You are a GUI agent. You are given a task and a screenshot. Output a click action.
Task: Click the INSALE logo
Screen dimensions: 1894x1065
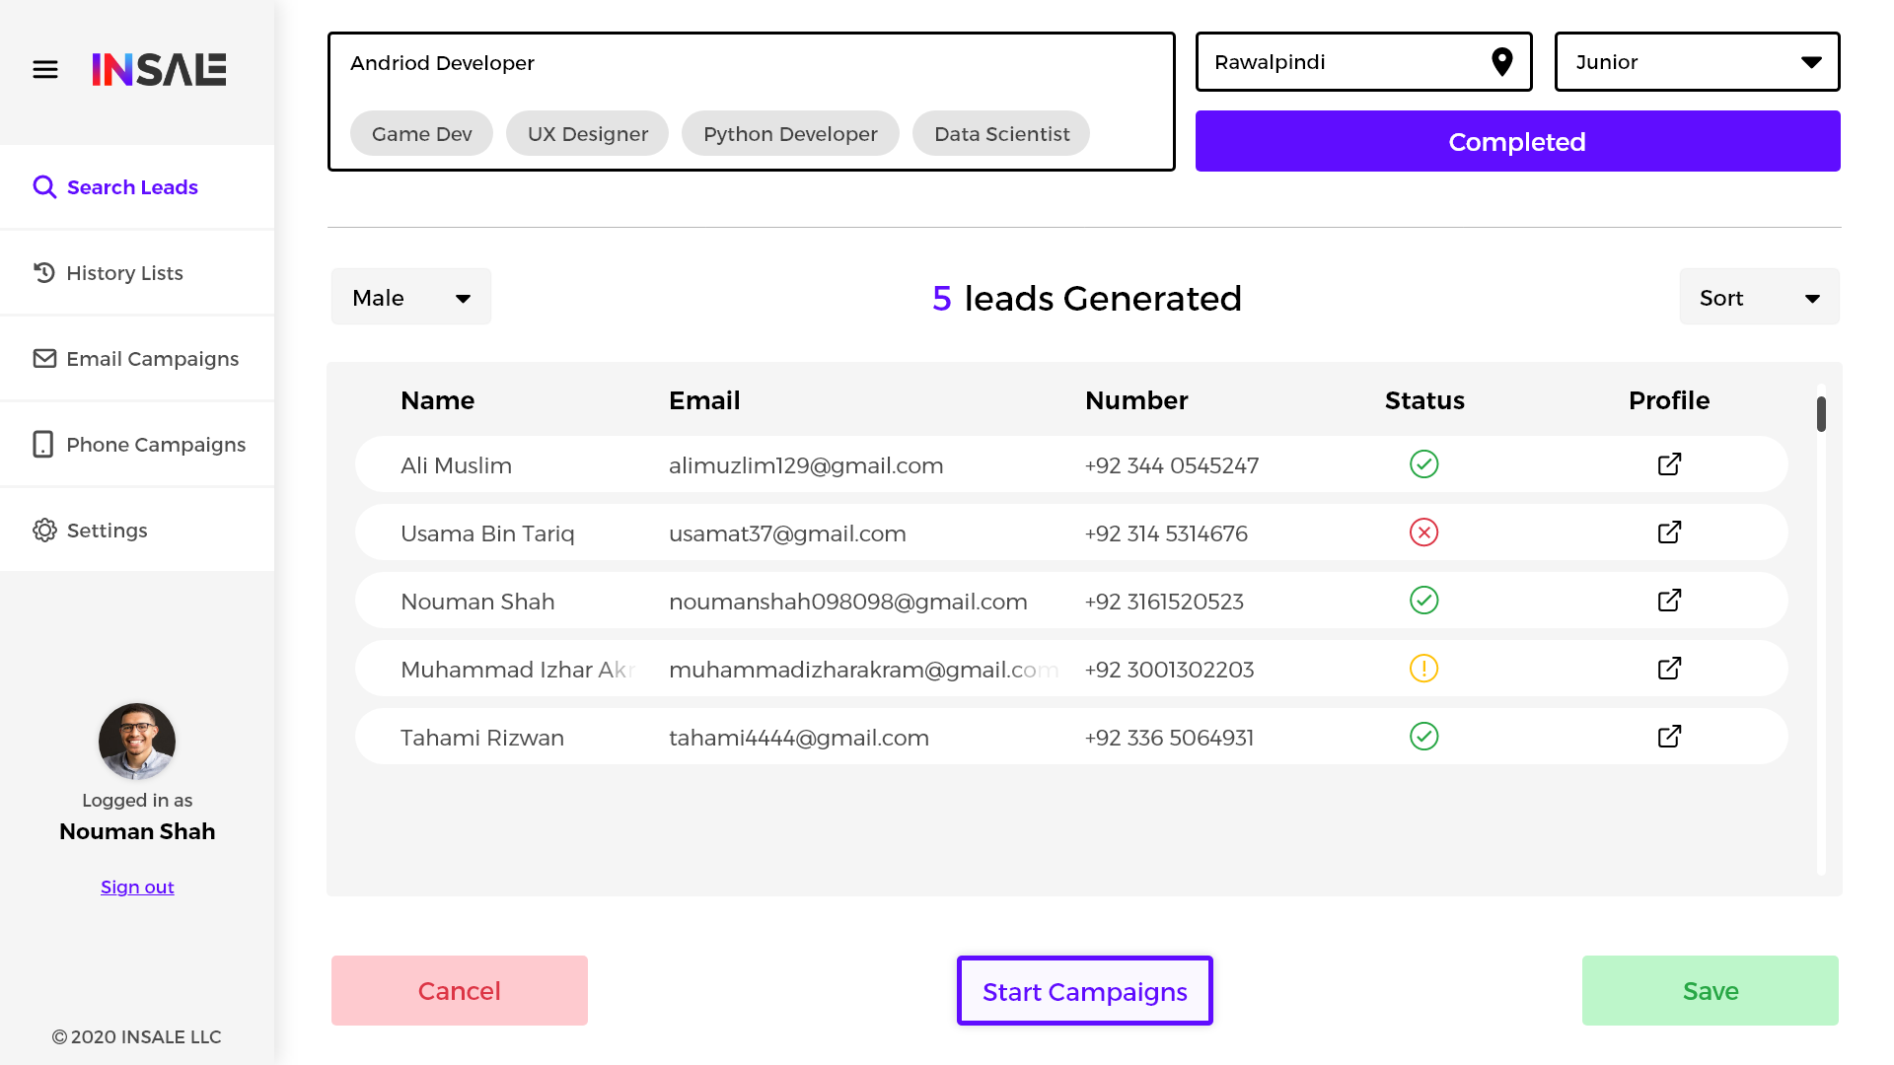point(159,70)
